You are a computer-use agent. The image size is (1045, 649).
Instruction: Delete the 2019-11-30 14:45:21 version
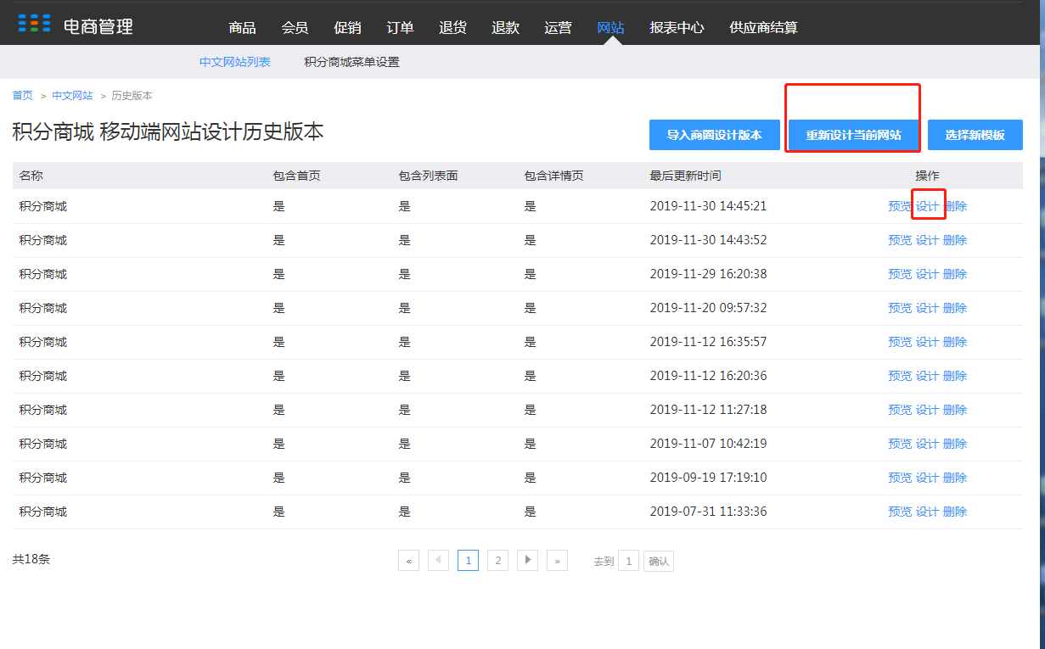(955, 206)
